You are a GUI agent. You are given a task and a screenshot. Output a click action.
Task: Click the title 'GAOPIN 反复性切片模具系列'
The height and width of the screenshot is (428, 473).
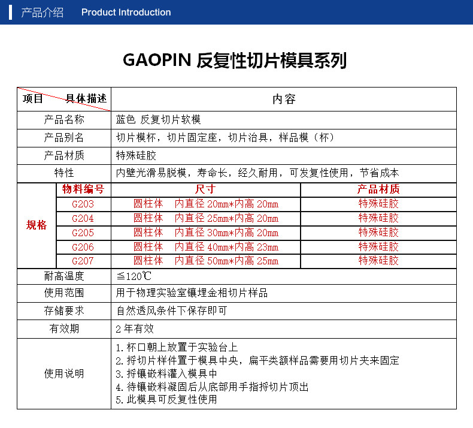(x=235, y=60)
